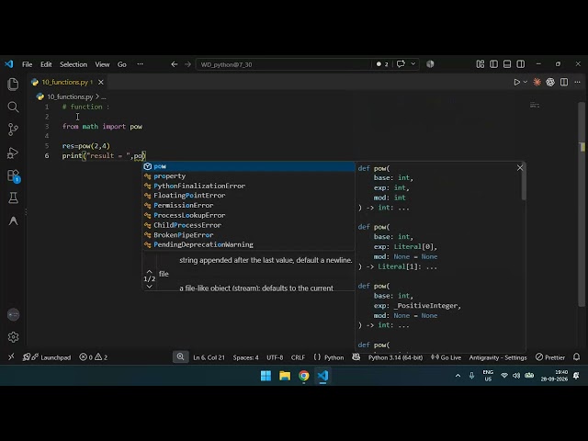Change indentation via 'Spaces: 4'
The height and width of the screenshot is (441, 588).
pos(245,357)
